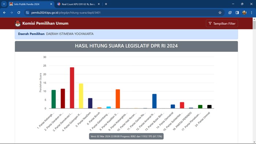Click the '6. Partai Buruh' axis label
256x144 pixels.
tap(94, 118)
